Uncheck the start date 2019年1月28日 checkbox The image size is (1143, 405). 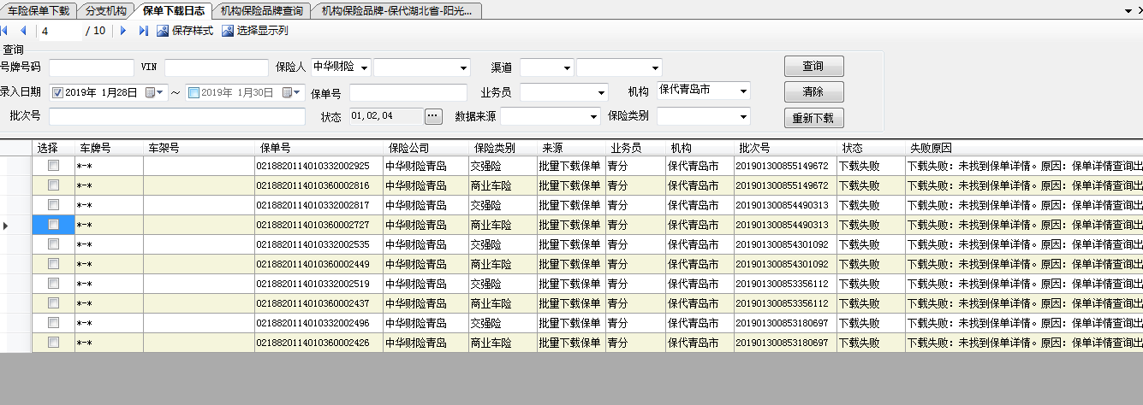click(57, 92)
